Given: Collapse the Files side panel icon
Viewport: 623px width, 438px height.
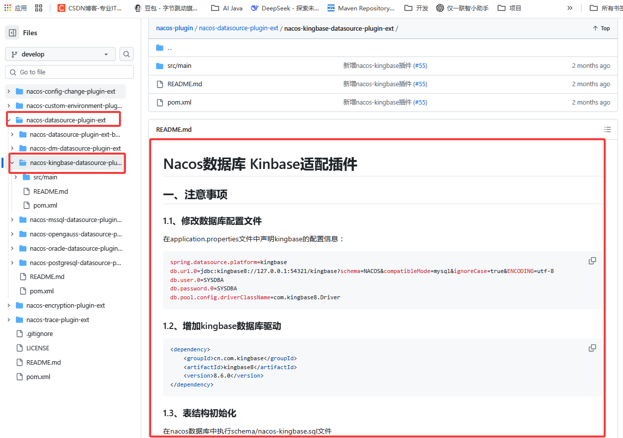Looking at the screenshot, I should [12, 33].
